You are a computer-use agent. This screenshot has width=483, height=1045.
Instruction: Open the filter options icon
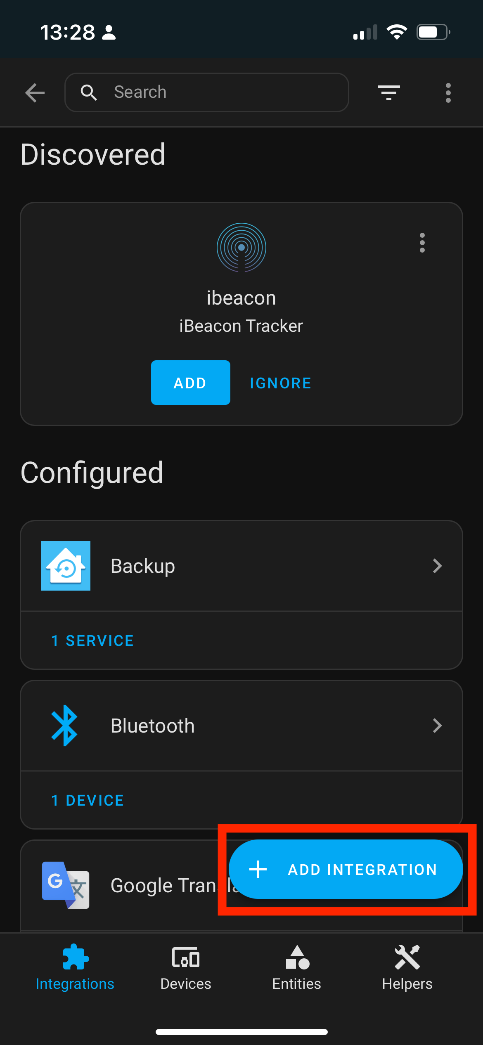coord(388,92)
